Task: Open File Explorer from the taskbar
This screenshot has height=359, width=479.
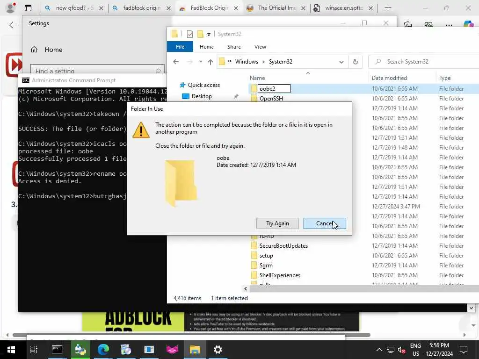Action: [195, 350]
